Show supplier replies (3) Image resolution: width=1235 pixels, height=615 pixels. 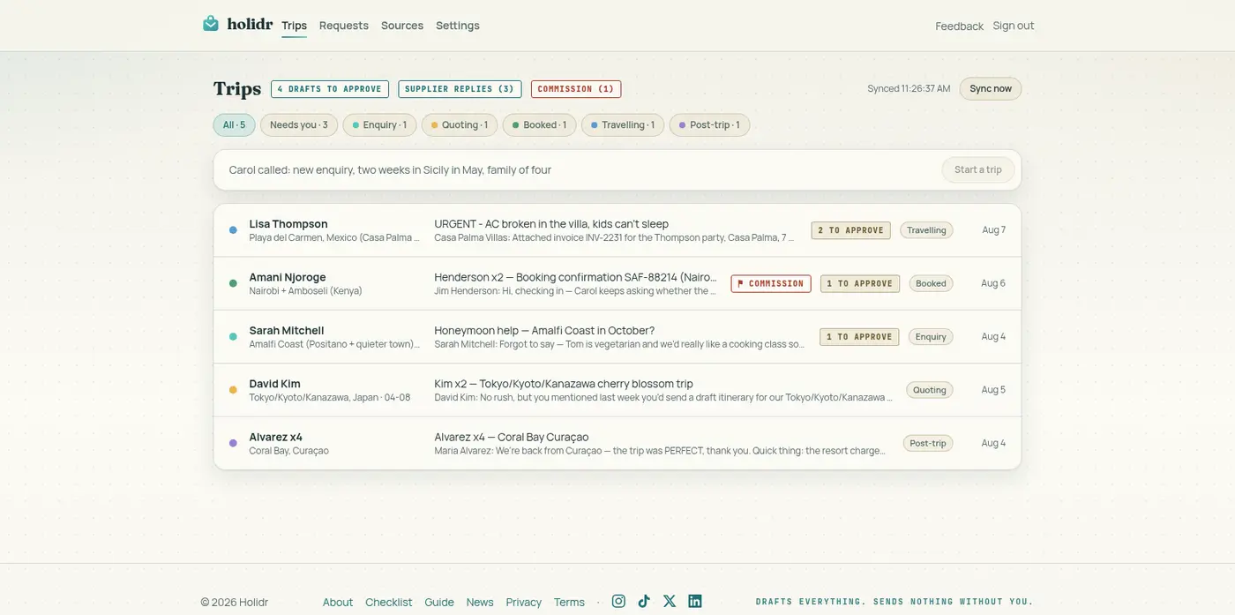click(460, 89)
